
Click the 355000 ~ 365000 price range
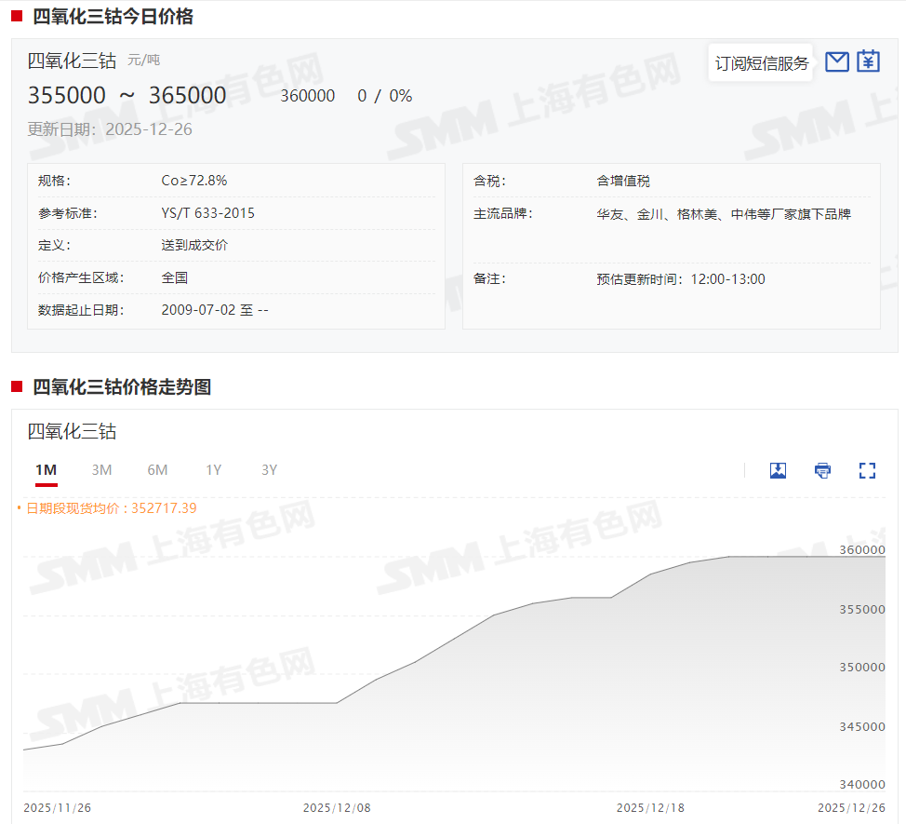(127, 96)
